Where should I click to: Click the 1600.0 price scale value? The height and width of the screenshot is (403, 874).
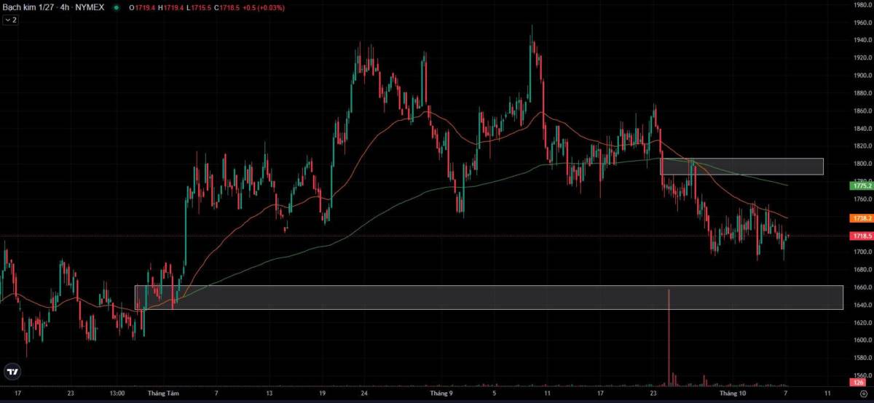pos(863,340)
